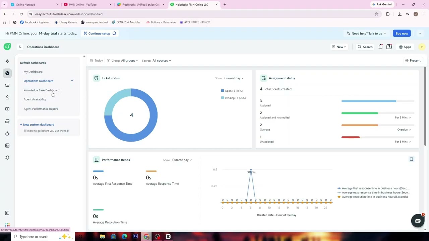
Task: Open the New dropdown in header
Action: 339,47
